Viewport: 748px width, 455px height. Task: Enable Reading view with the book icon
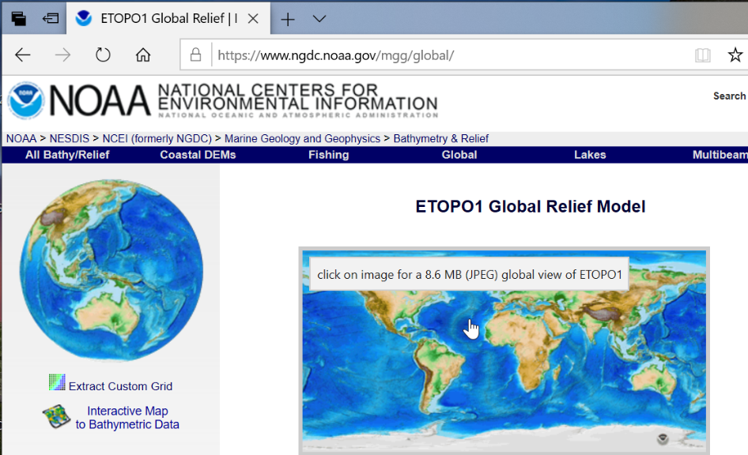[x=702, y=55]
